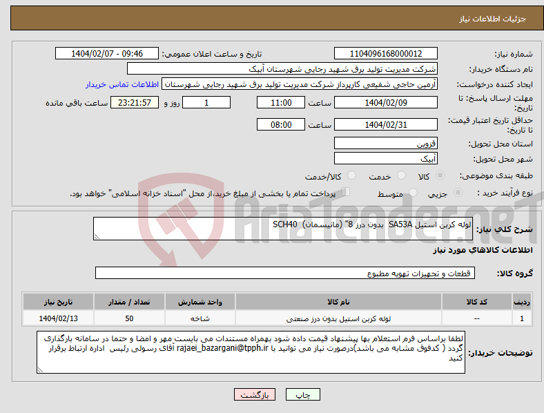
Task: Click the چاپ (print) button
Action: click(302, 394)
